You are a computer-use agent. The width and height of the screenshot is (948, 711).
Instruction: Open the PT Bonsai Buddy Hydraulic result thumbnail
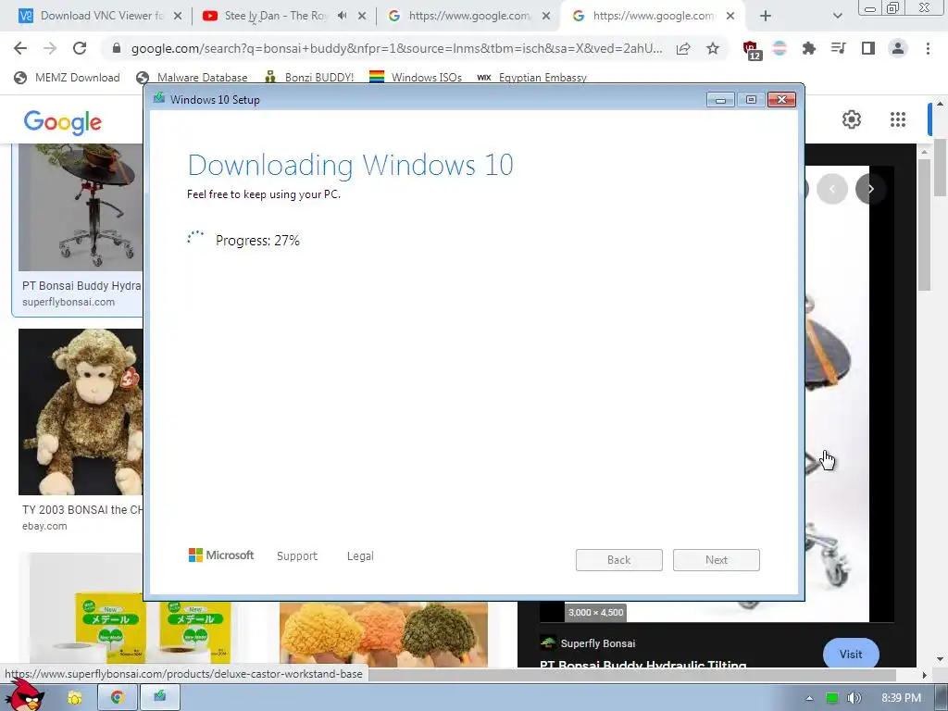click(x=81, y=206)
